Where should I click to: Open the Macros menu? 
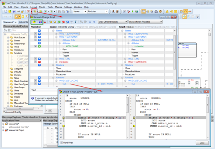[58, 7]
